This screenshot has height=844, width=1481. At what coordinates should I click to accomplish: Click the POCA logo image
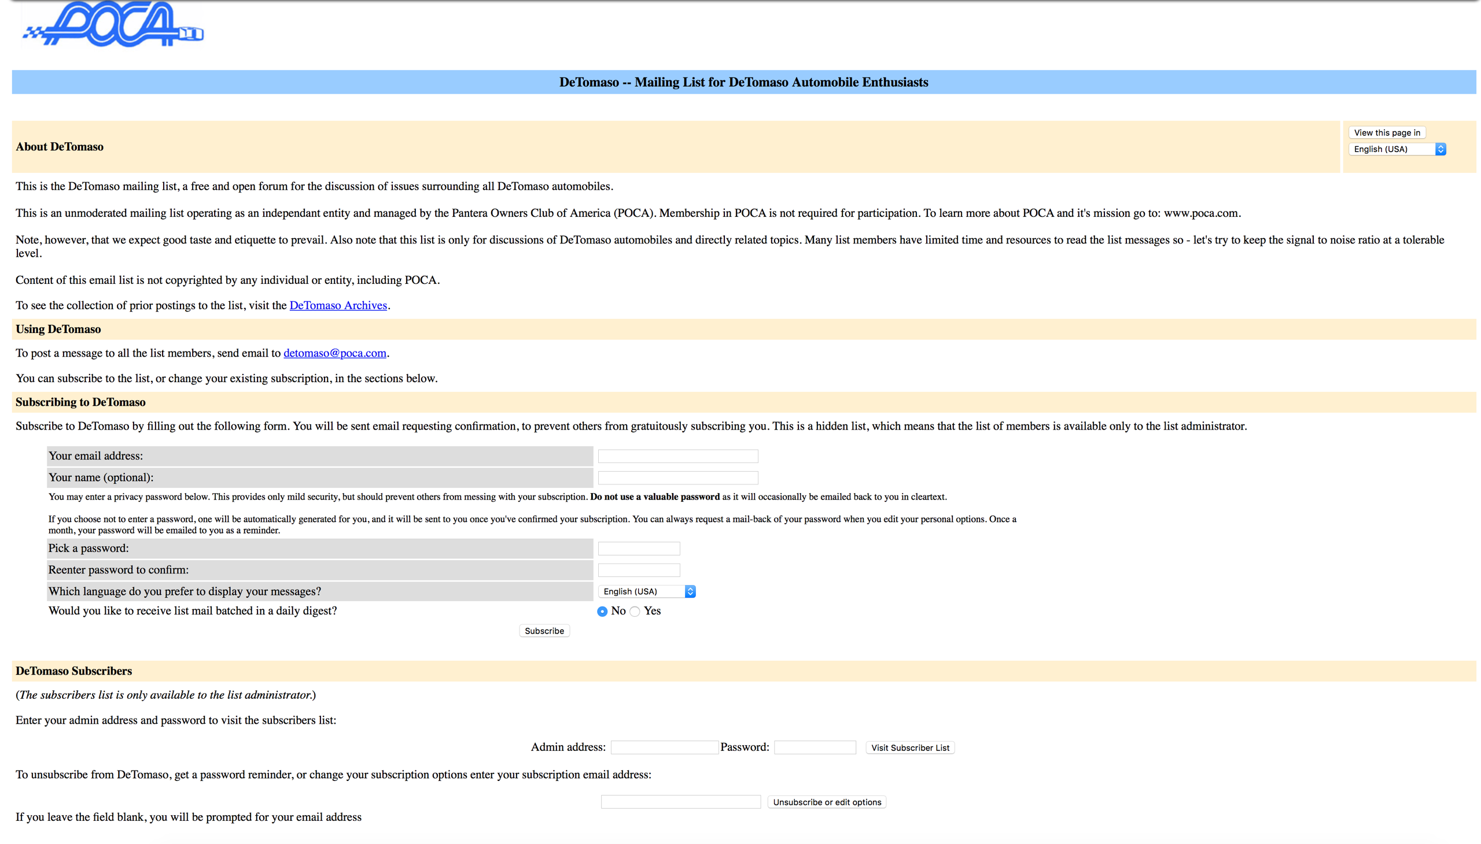tap(113, 24)
